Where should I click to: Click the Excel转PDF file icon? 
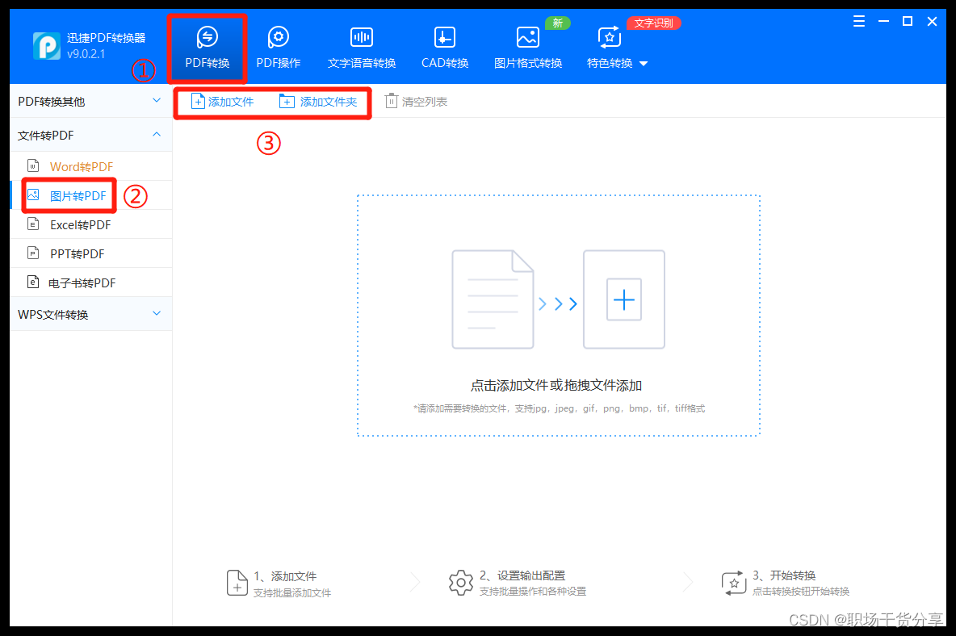pyautogui.click(x=34, y=224)
